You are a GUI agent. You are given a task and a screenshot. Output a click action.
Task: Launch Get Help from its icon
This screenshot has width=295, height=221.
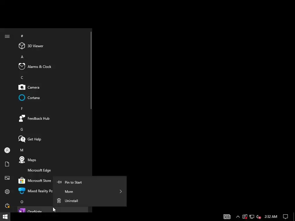22,139
